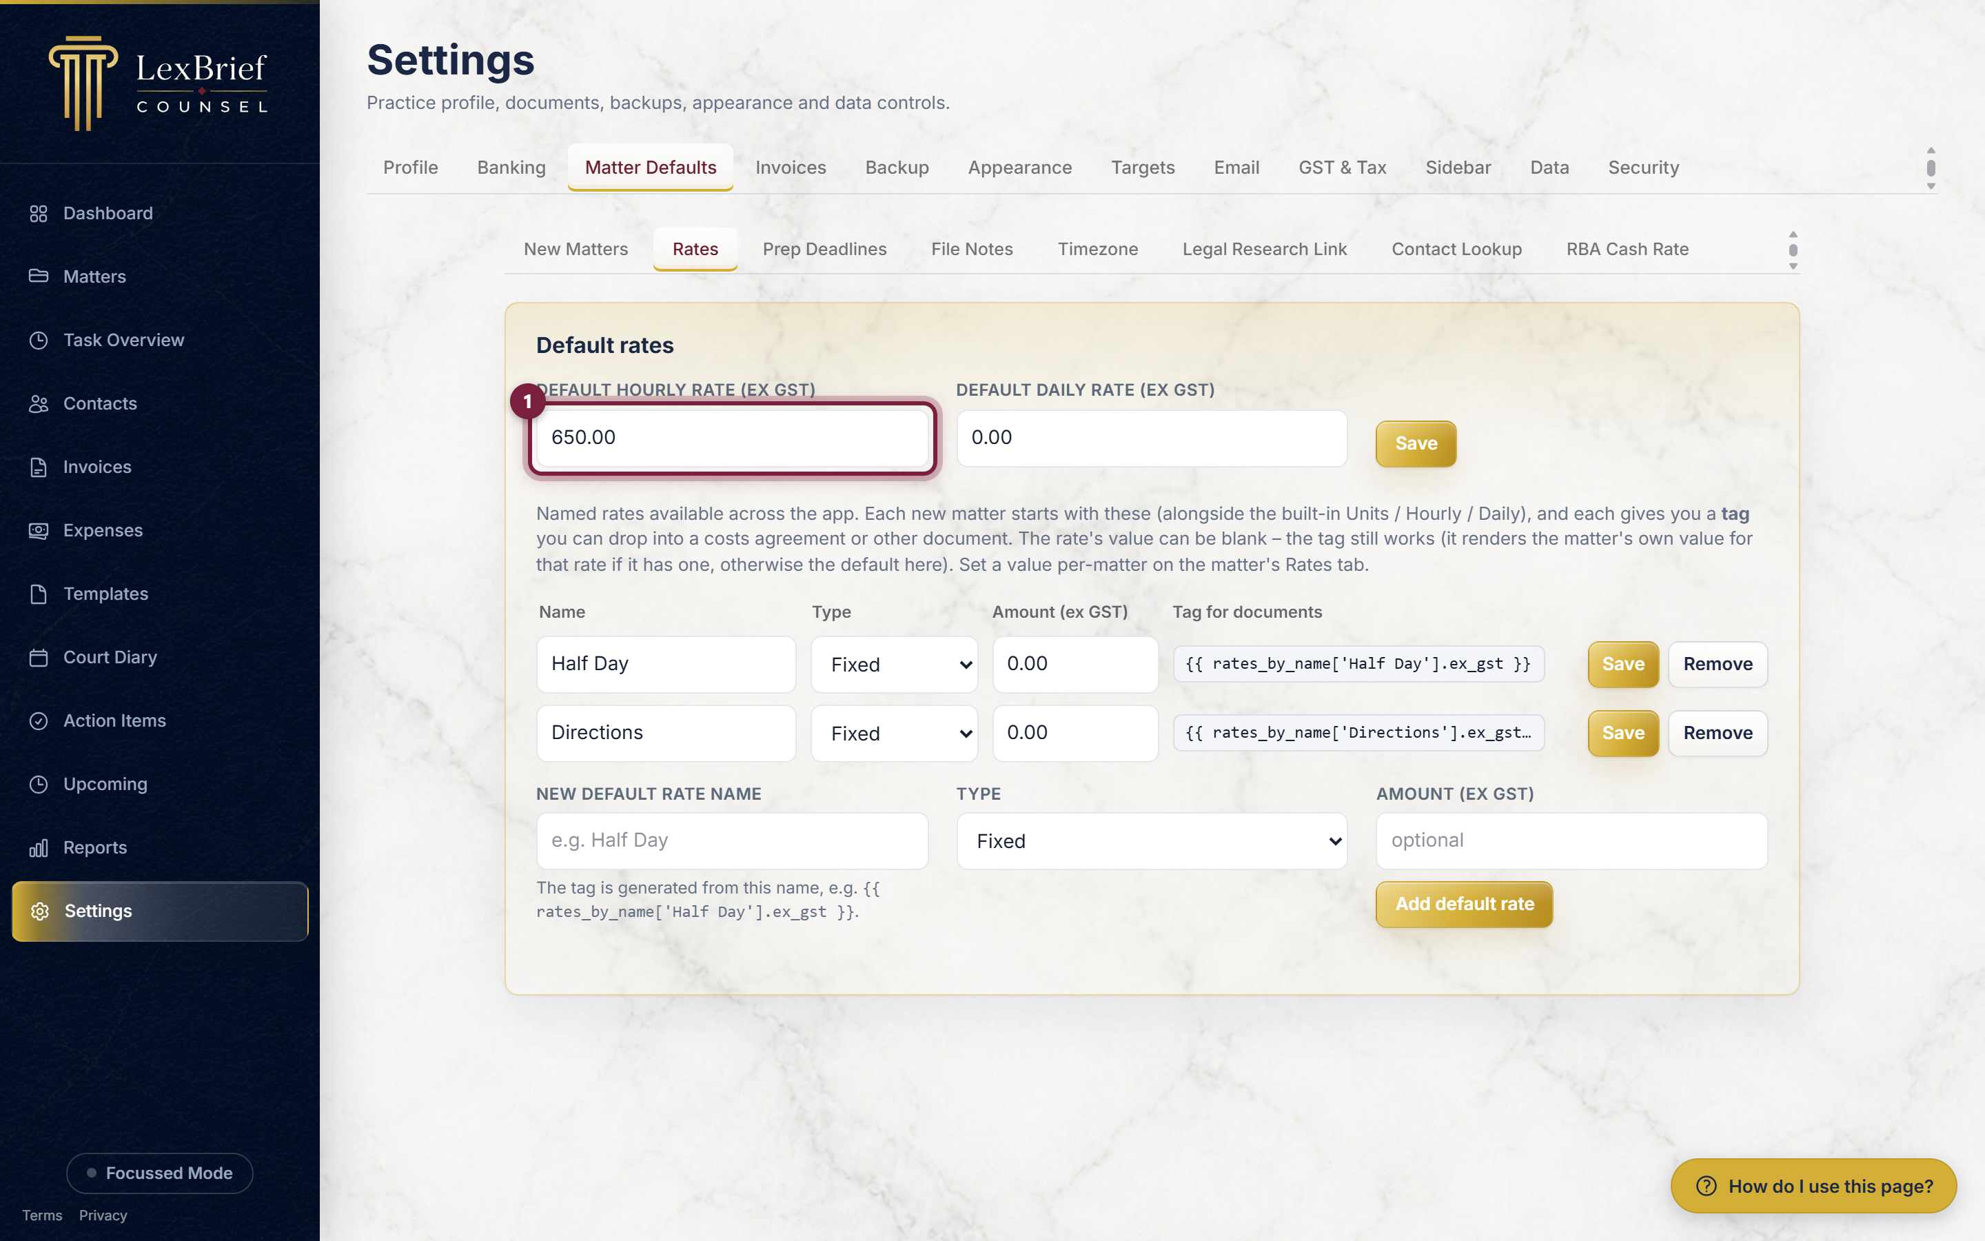This screenshot has width=1985, height=1241.
Task: Open the Legal Research Link sub-tab
Action: click(x=1264, y=249)
